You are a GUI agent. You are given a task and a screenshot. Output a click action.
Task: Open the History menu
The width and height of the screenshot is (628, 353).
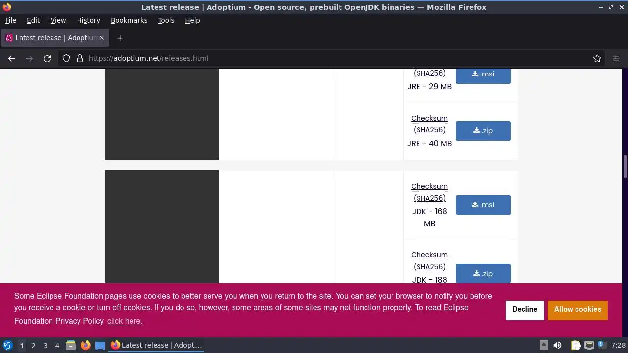[88, 20]
